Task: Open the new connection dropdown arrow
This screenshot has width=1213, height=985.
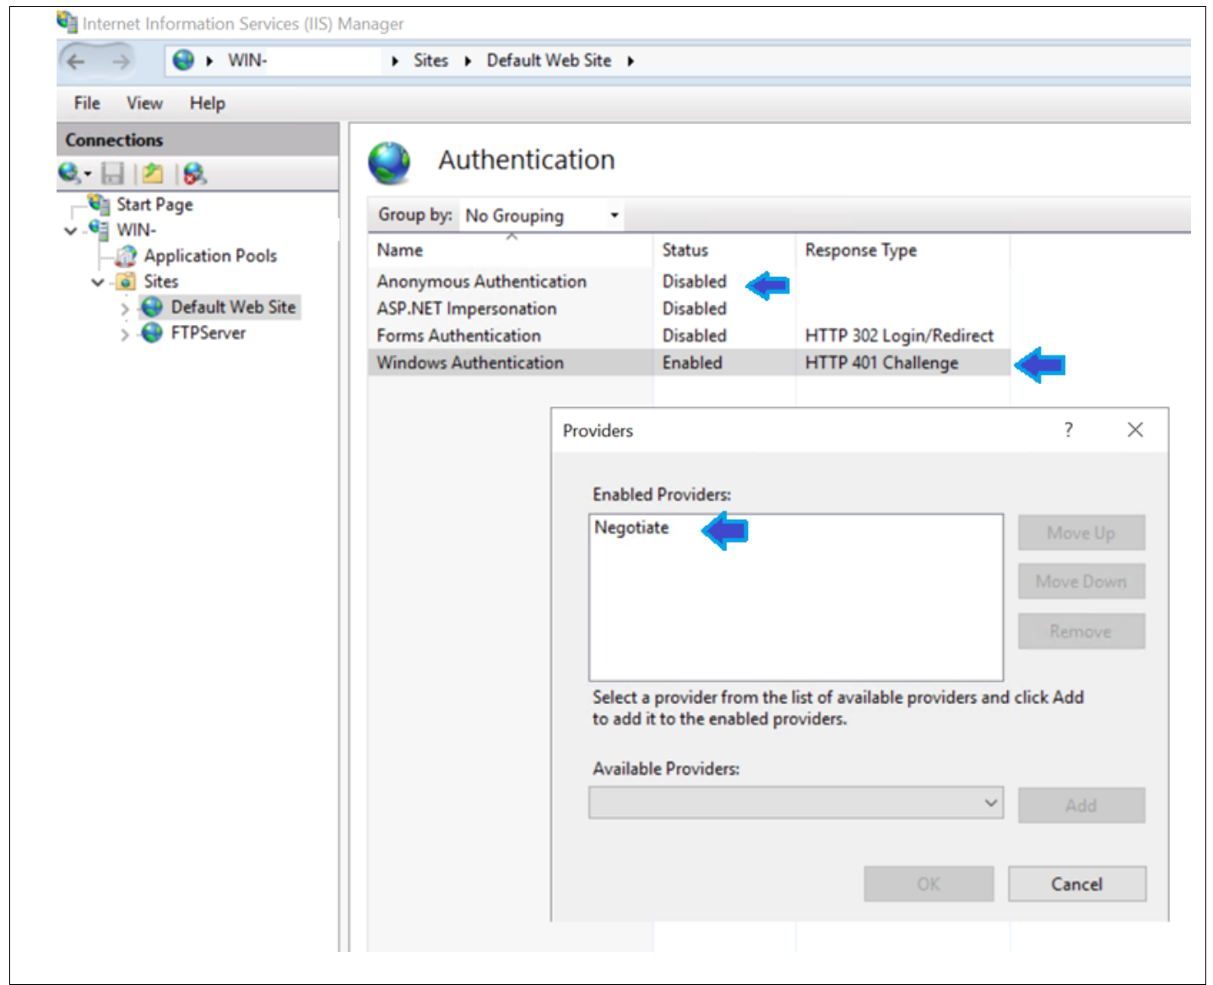Action: pyautogui.click(x=87, y=175)
